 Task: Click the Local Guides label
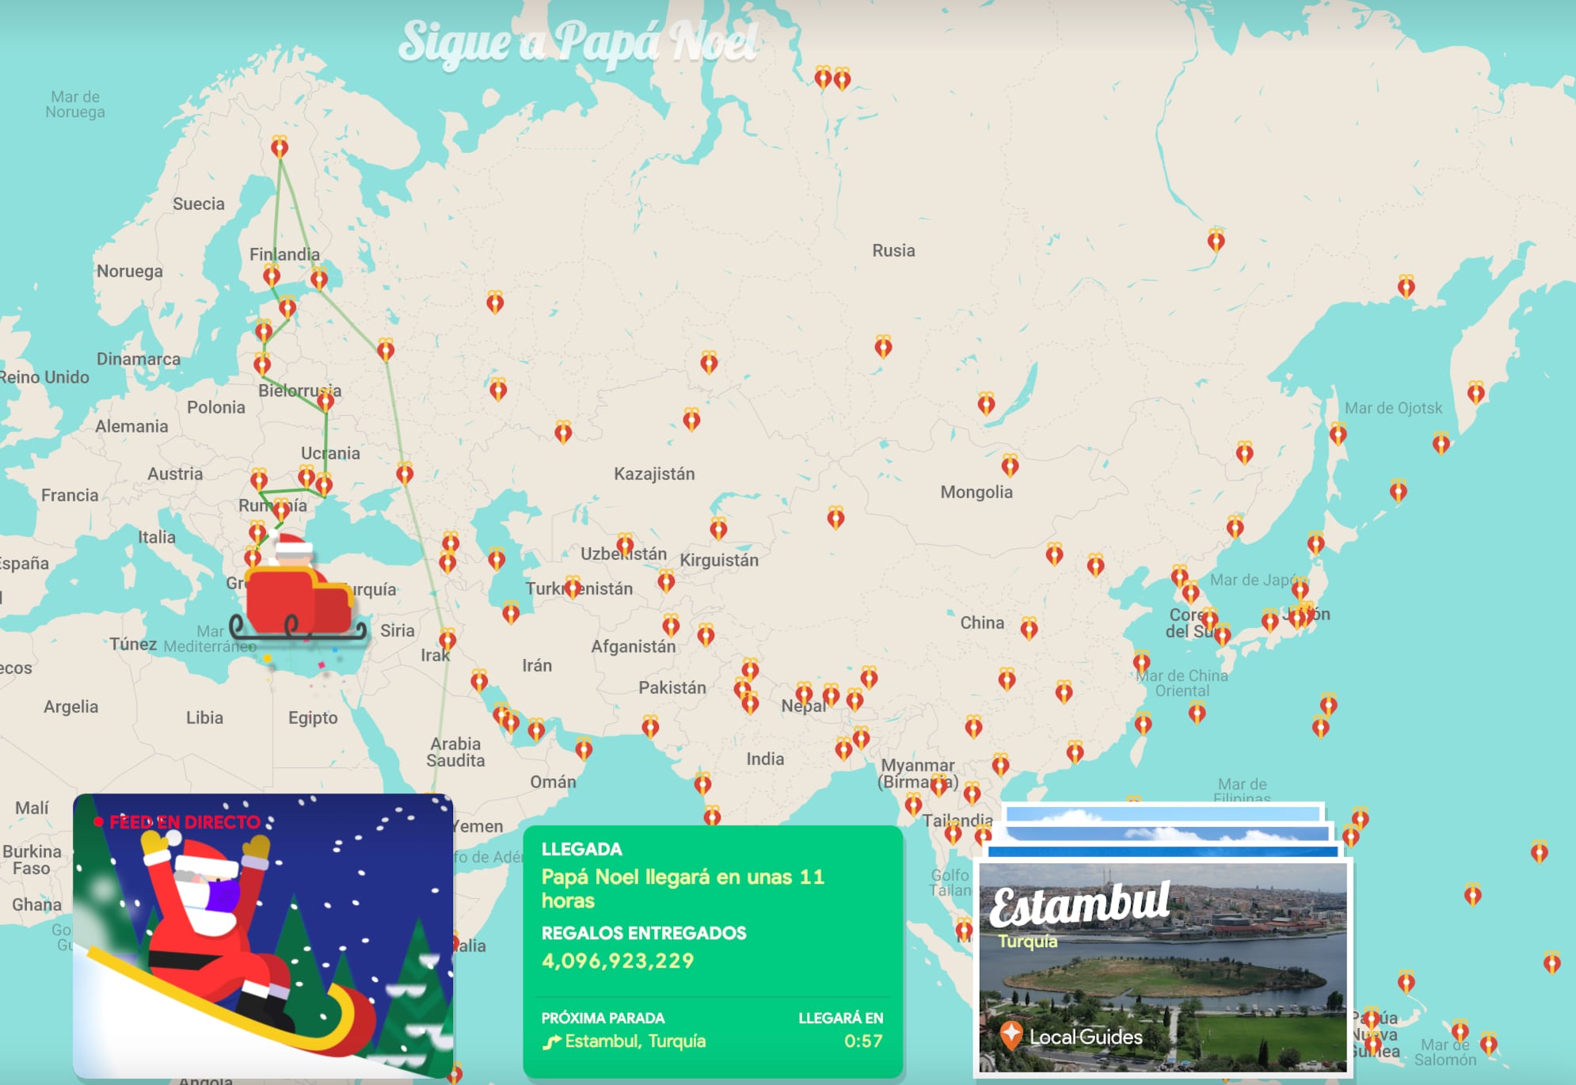1085,1037
